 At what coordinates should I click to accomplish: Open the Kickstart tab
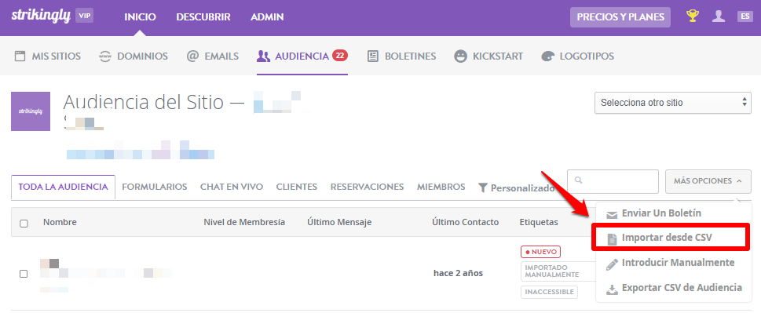(488, 56)
